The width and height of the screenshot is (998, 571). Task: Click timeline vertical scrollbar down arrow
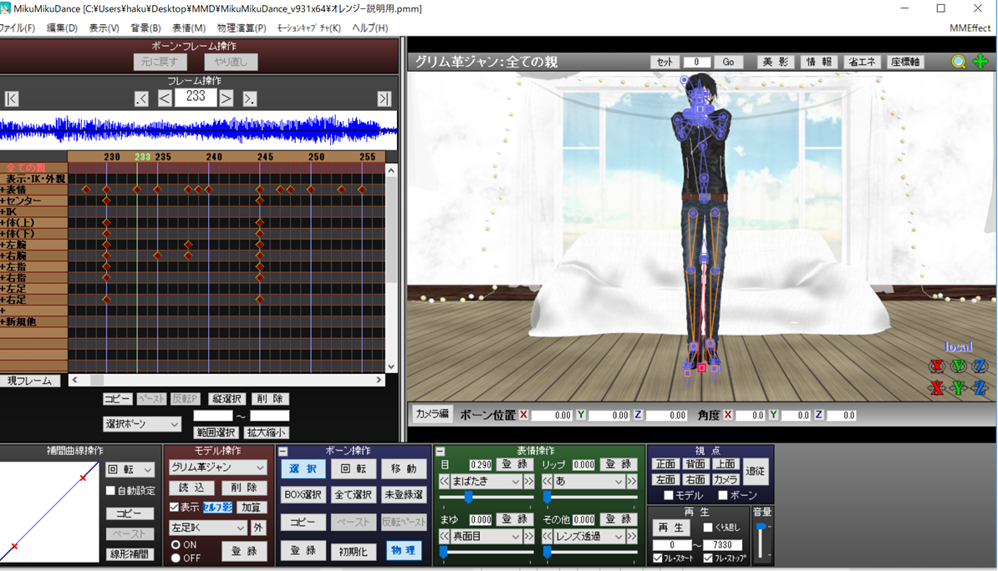click(x=391, y=366)
